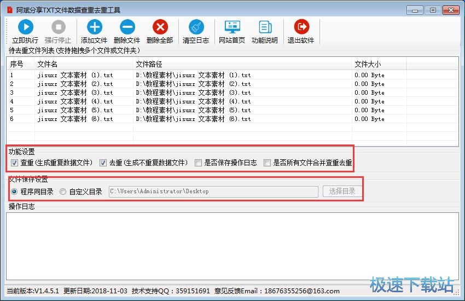
Task: Select the 程序同目录 radio button
Action: click(x=14, y=192)
